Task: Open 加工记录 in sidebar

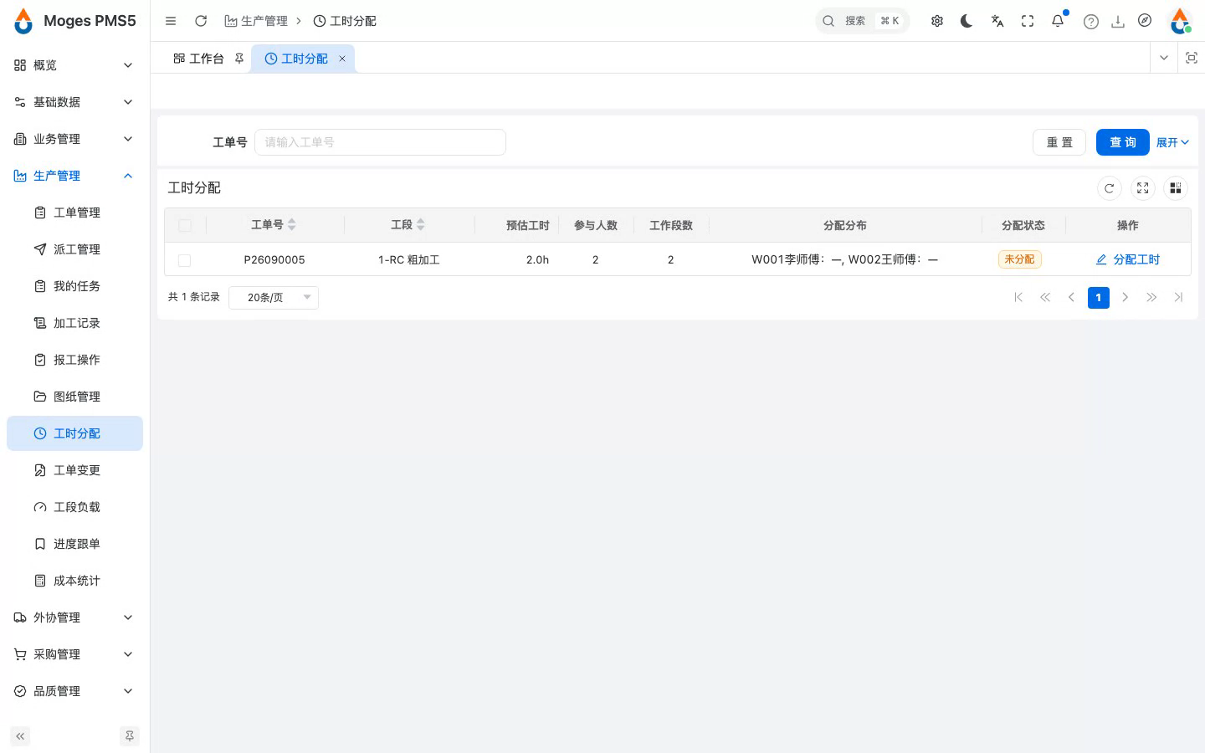Action: [74, 323]
